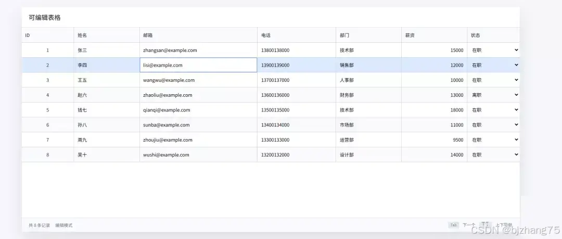Open the status dropdown for 吴十
562x239 pixels.
pos(493,155)
